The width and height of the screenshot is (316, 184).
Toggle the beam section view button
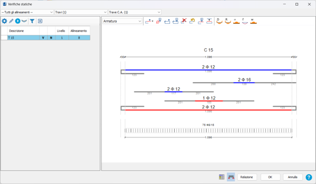coord(231,177)
